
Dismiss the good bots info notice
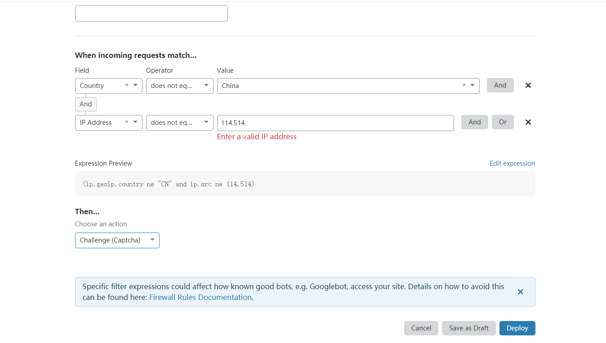(521, 292)
